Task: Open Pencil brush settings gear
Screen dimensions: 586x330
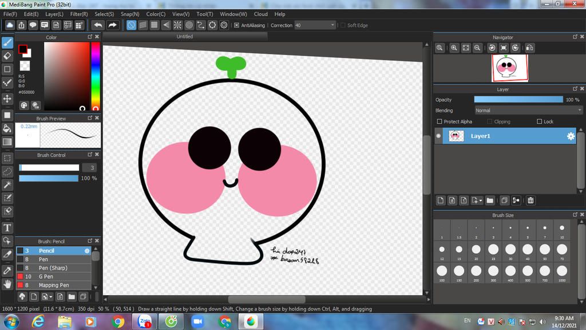Action: 87,251
